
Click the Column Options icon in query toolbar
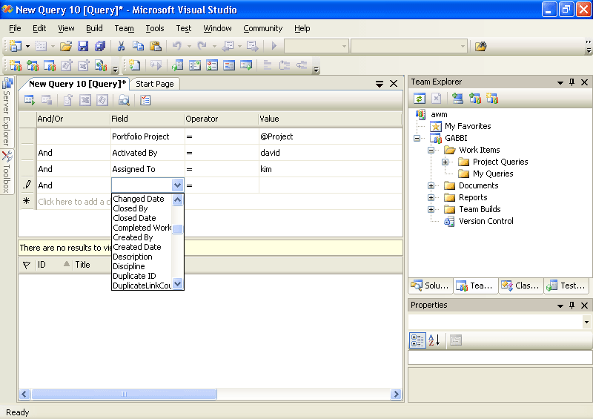[x=145, y=100]
